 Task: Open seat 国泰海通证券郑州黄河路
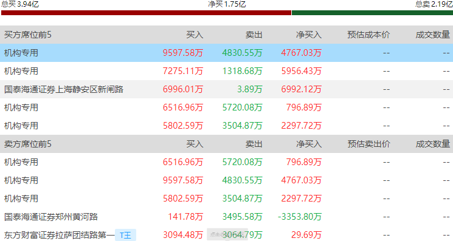pos(51,217)
